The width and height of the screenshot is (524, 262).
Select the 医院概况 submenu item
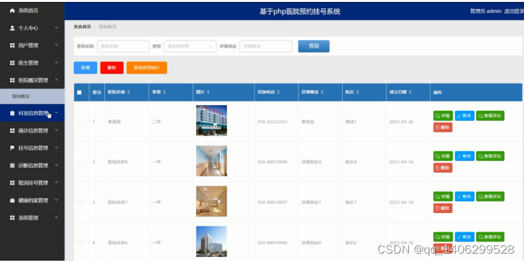[32, 96]
